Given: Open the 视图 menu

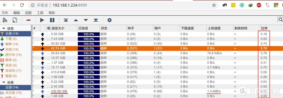Looking at the screenshot, I should pyautogui.click(x=28, y=13).
